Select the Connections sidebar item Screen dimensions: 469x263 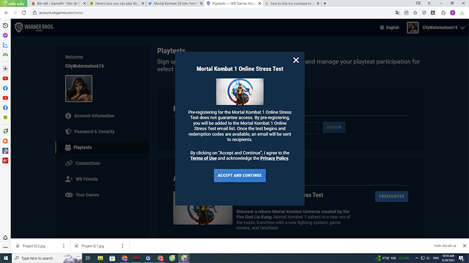pos(87,163)
